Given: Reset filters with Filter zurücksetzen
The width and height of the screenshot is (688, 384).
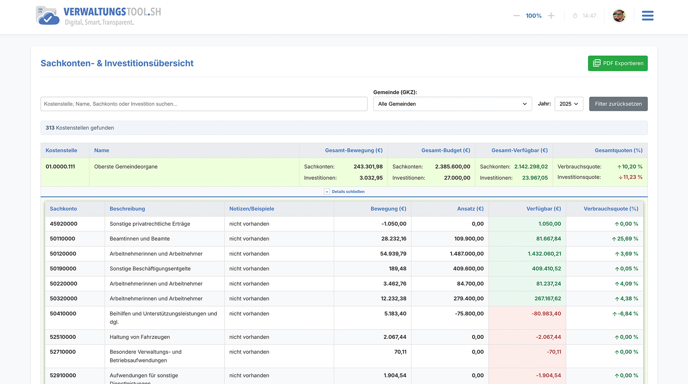Looking at the screenshot, I should (618, 104).
